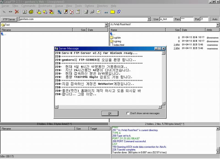Click the magnifier view file toolbar icon
The width and height of the screenshot is (220, 159).
point(59,12)
